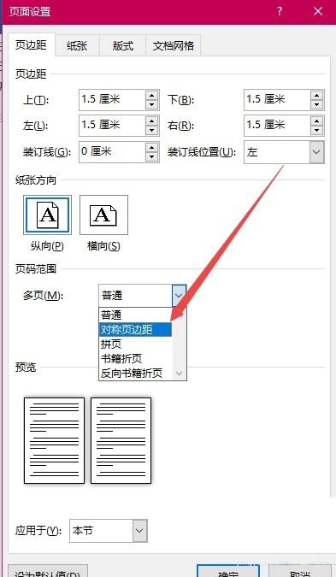Open the 装订线位置 dropdown
336x577 pixels.
[x=316, y=151]
